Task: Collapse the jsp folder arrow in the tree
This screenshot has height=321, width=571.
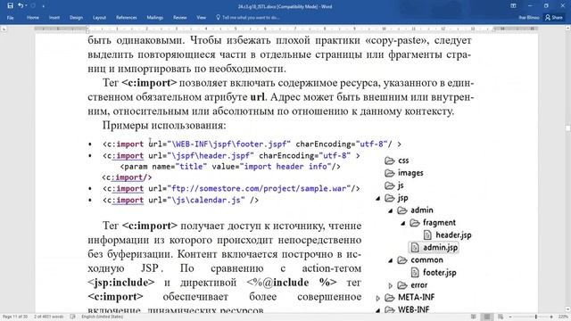Action: click(x=378, y=198)
